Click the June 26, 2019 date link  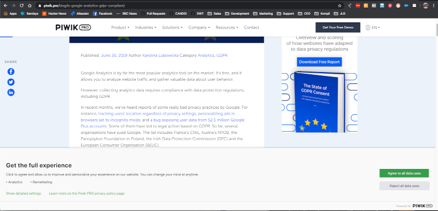coord(114,55)
